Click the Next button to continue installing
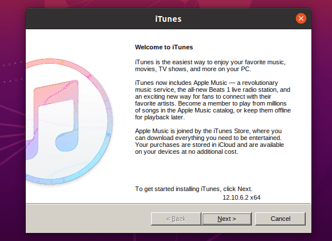332x241 pixels. (227, 219)
